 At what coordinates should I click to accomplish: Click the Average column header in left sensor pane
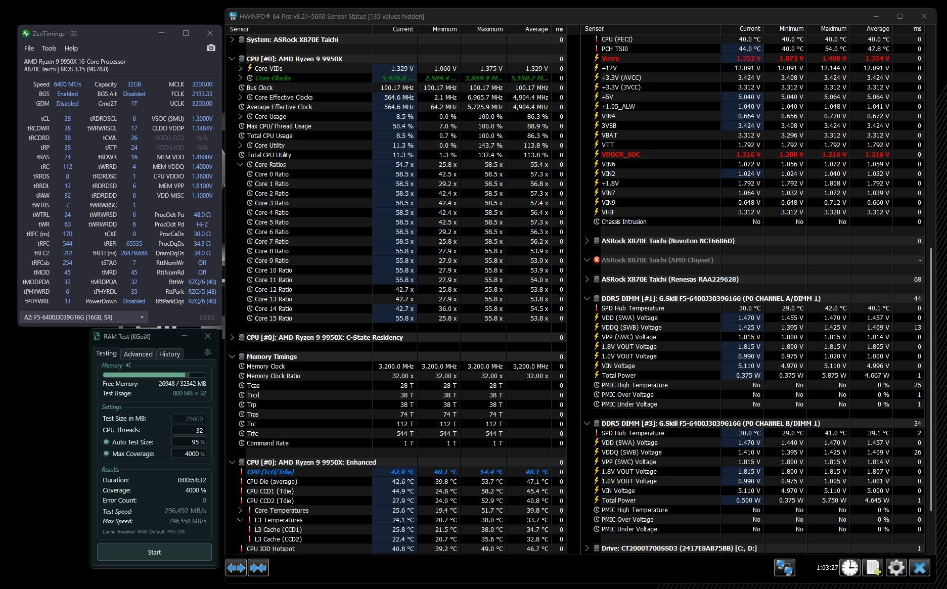[528, 29]
